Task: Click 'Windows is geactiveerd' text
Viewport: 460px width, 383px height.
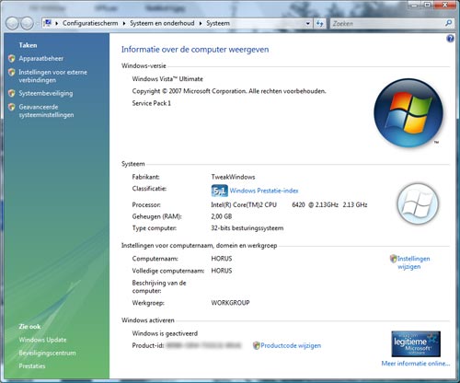Action: point(165,333)
